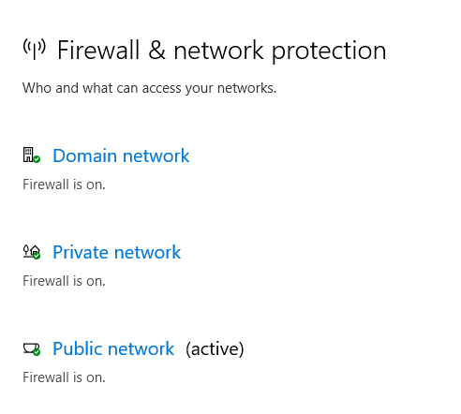Image resolution: width=461 pixels, height=414 pixels.
Task: Click the word protection in the page heading
Action: (329, 52)
